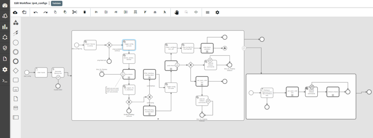The image size is (373, 138).
Task: Expand the pre-checks subprocess plus marker
Action: pos(129,77)
